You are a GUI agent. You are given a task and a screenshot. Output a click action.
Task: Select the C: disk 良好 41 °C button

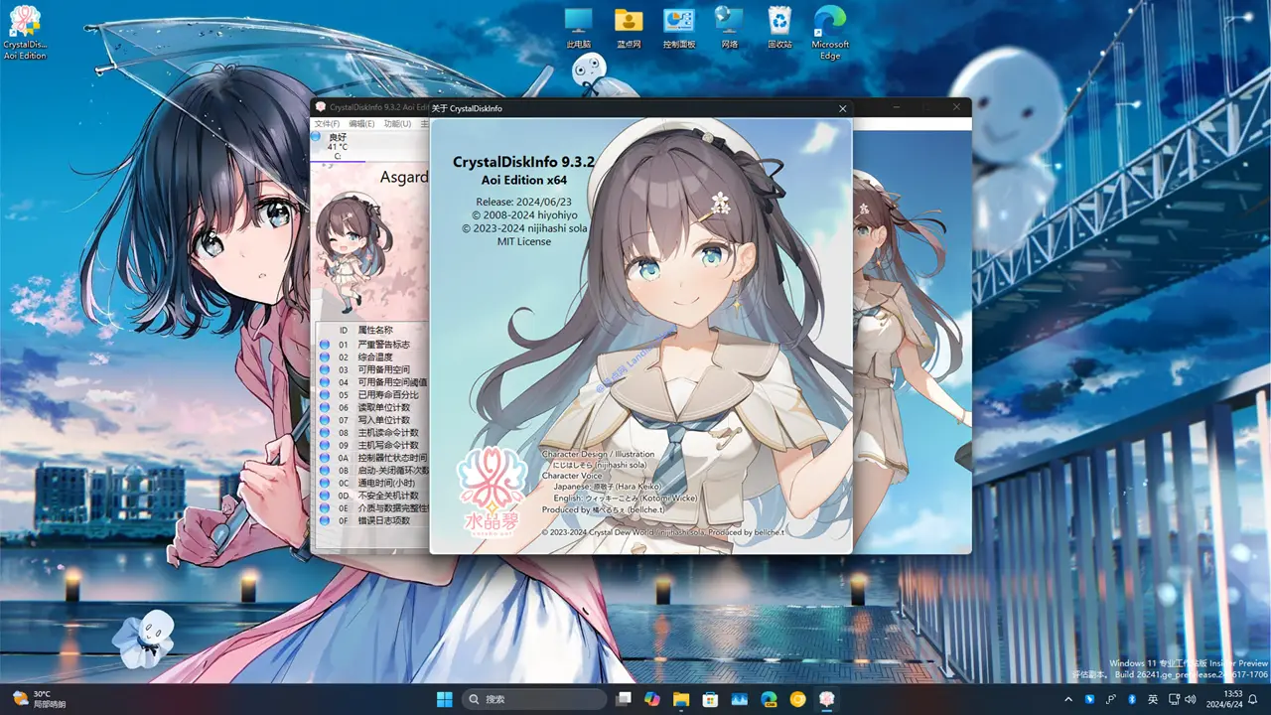pyautogui.click(x=338, y=146)
